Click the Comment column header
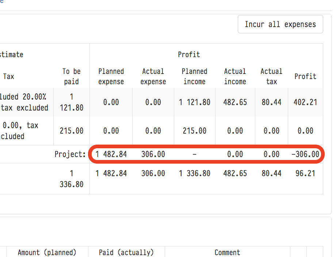 [x=227, y=252]
